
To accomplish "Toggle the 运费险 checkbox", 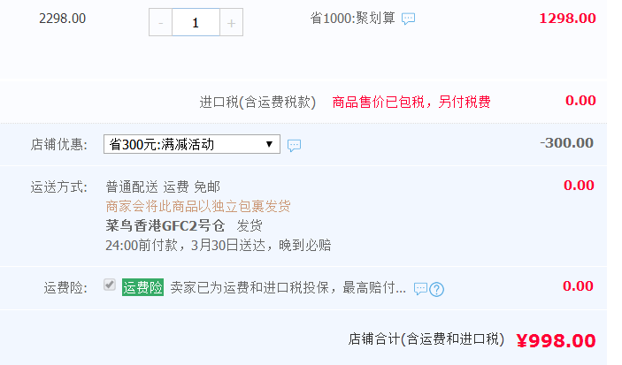I will point(110,285).
